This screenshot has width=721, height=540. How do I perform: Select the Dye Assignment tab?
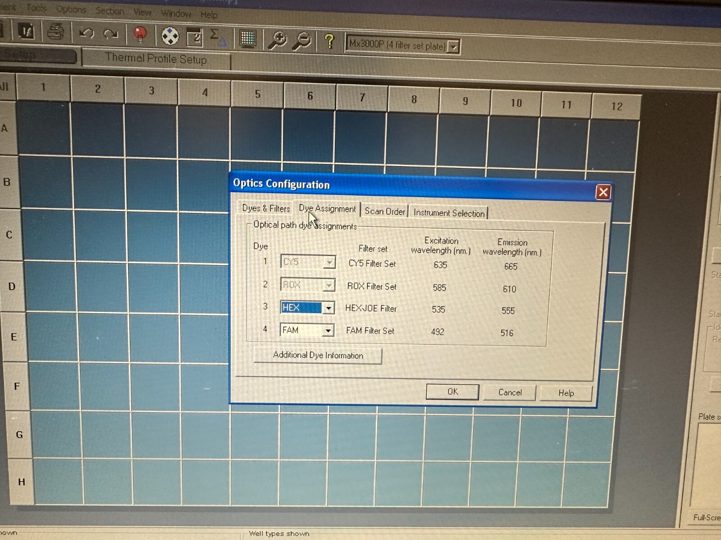pyautogui.click(x=327, y=209)
